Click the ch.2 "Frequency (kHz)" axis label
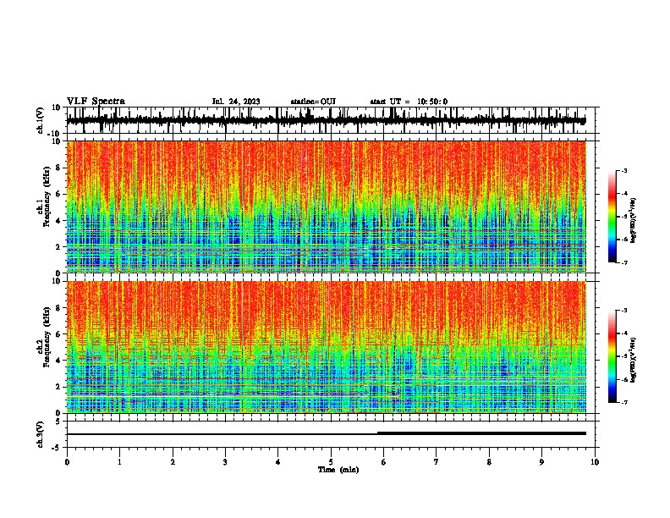 coord(47,337)
